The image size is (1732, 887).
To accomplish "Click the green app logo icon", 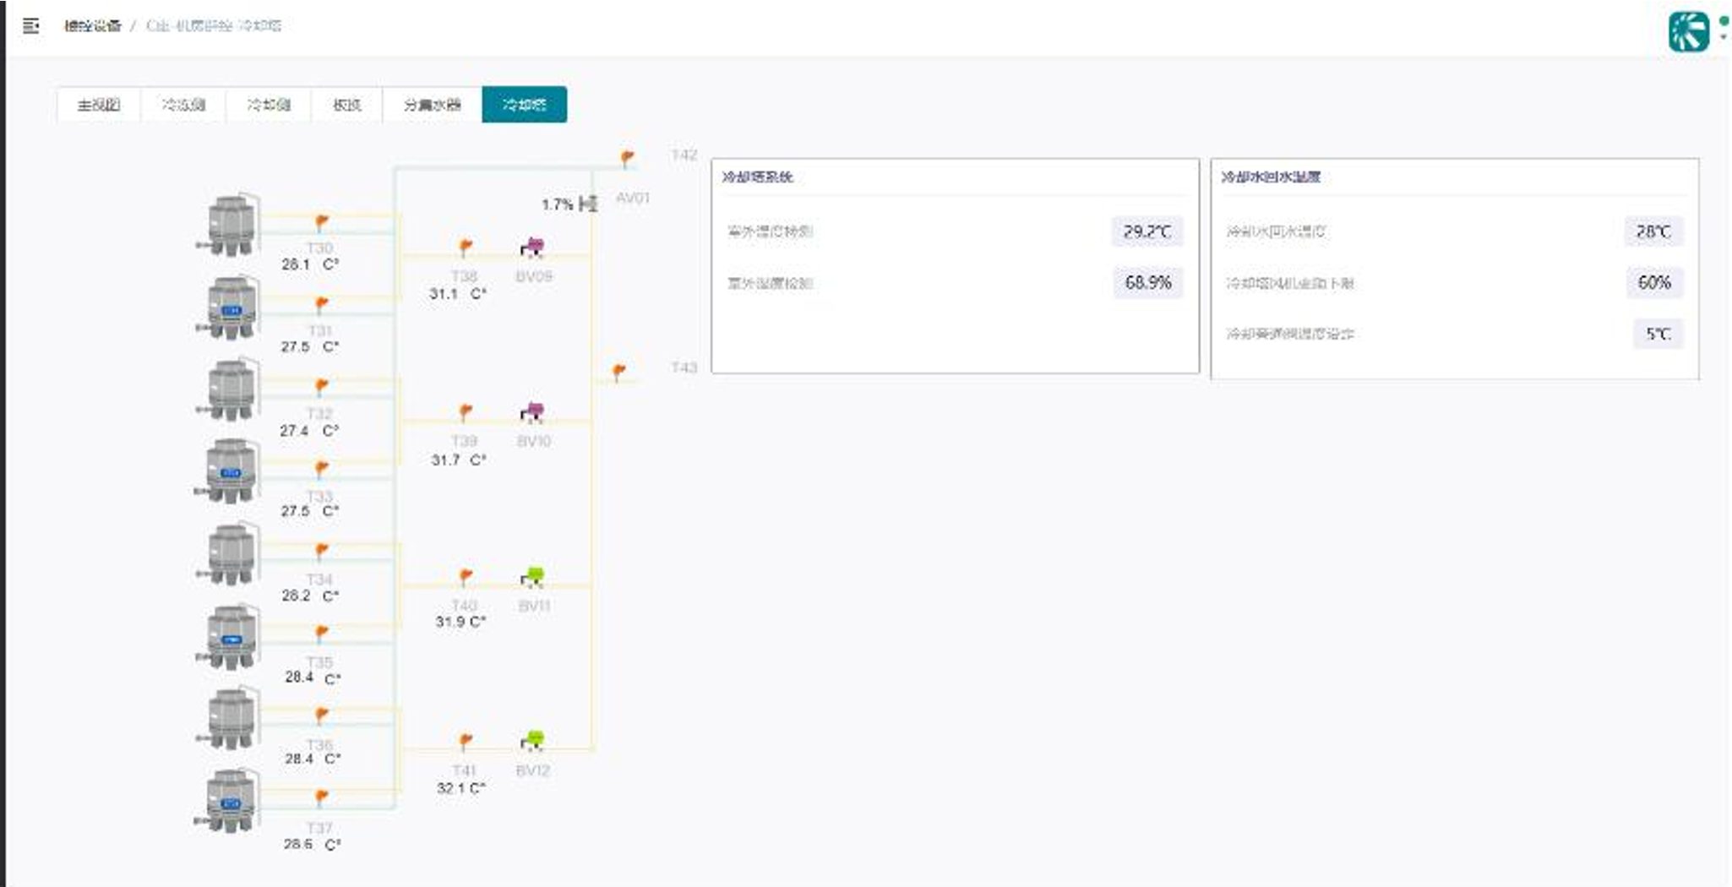I will click(x=1688, y=31).
